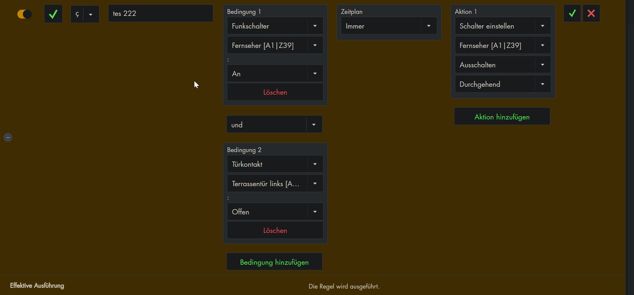
Task: Cancel editing with the red X icon
Action: click(x=591, y=13)
